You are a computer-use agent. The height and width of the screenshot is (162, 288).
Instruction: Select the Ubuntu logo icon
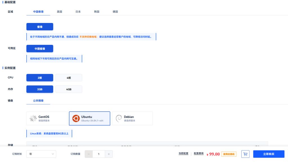[76, 119]
